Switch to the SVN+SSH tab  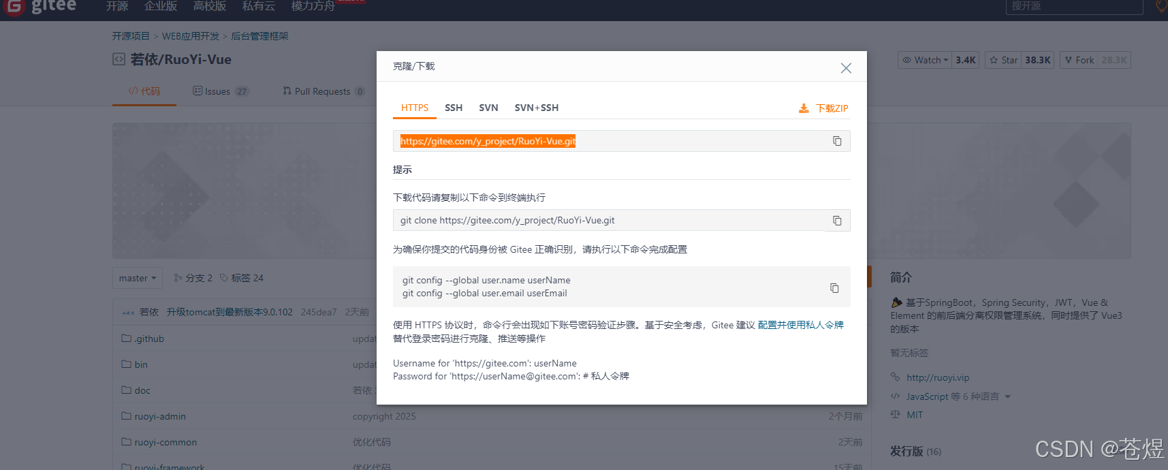tap(537, 108)
